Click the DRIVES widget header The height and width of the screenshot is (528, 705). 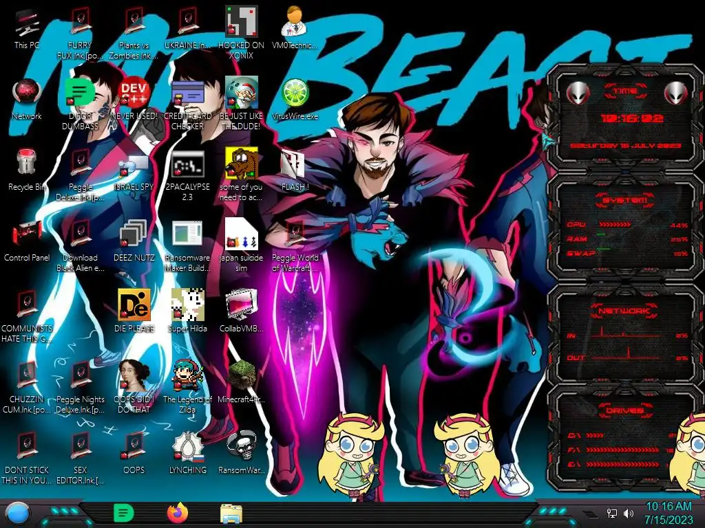click(x=624, y=410)
